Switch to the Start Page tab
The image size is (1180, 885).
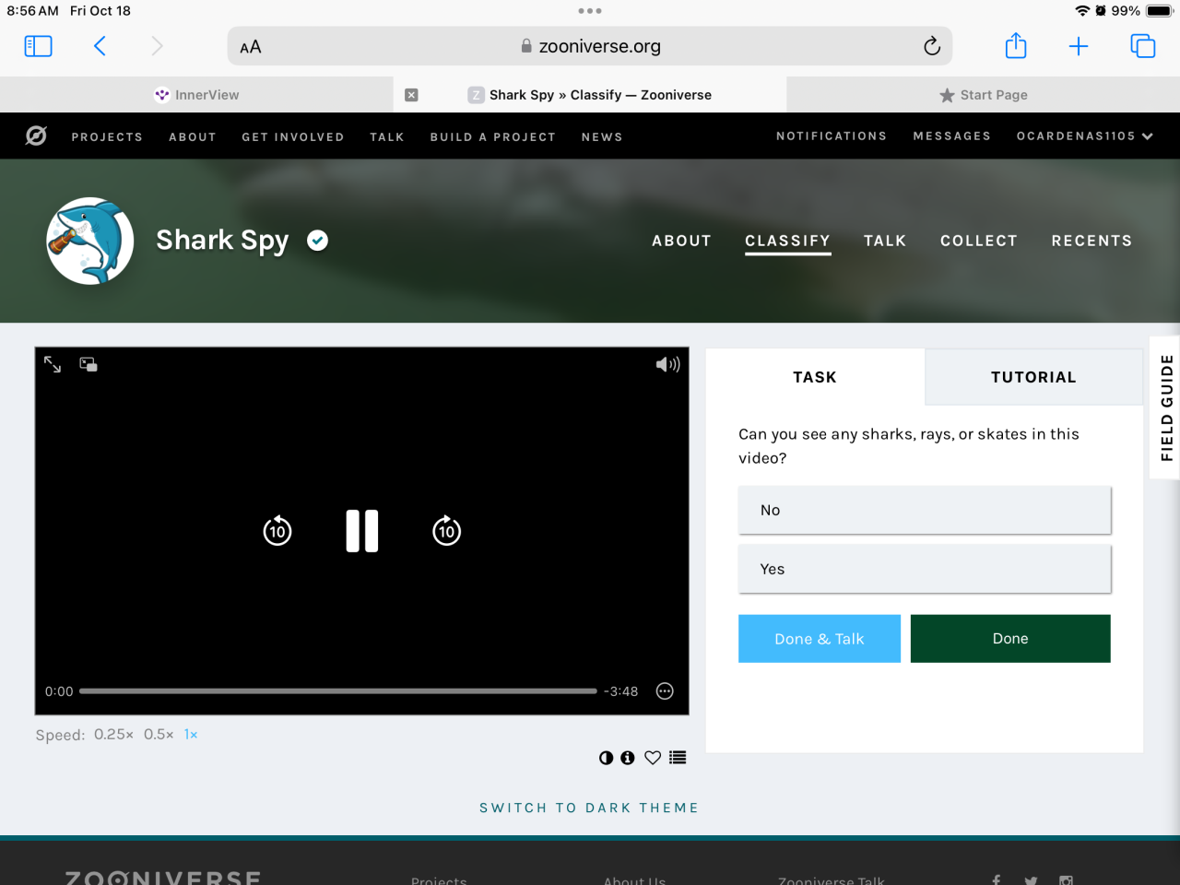(984, 95)
